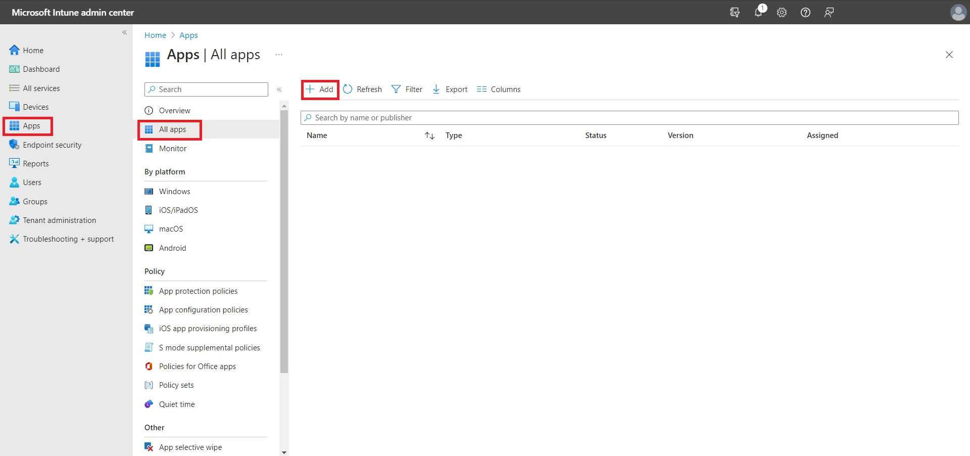The height and width of the screenshot is (456, 970).
Task: Collapse the left navigation pane
Action: (124, 32)
